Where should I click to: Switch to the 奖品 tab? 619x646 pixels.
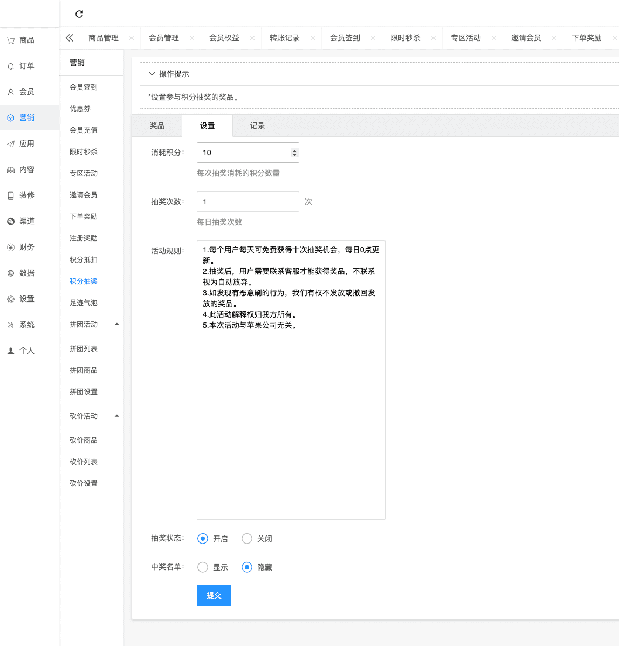point(157,126)
